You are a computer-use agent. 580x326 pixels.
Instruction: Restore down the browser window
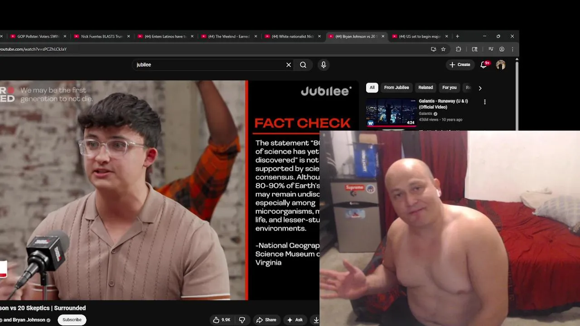(x=498, y=36)
